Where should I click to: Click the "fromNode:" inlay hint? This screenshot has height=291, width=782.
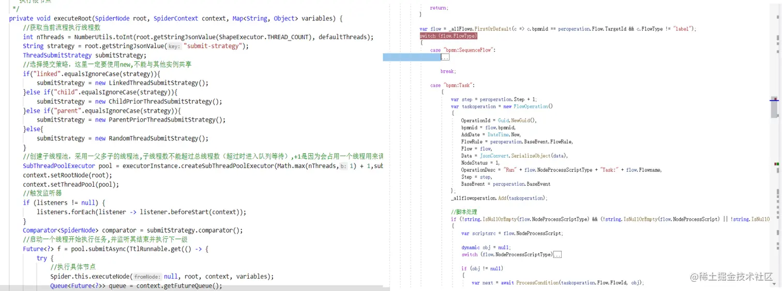148,277
